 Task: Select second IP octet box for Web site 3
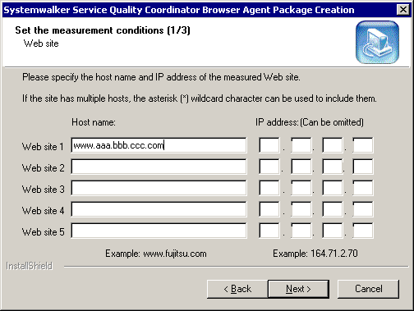pyautogui.click(x=301, y=188)
